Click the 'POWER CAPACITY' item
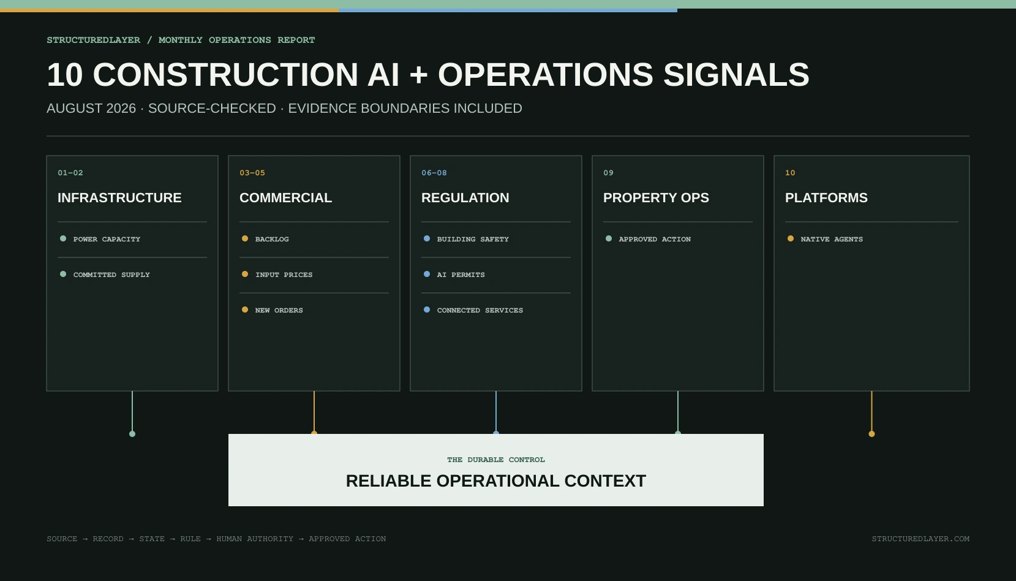The height and width of the screenshot is (581, 1016). (x=107, y=239)
